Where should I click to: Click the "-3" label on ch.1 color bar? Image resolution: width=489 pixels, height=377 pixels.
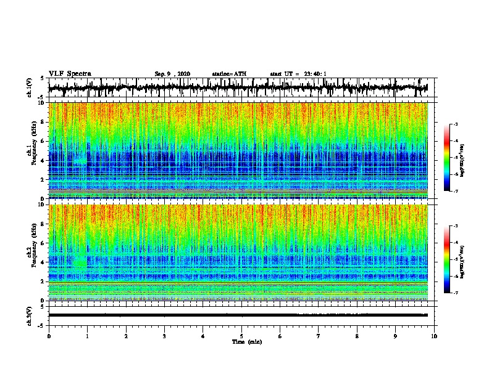(456, 124)
